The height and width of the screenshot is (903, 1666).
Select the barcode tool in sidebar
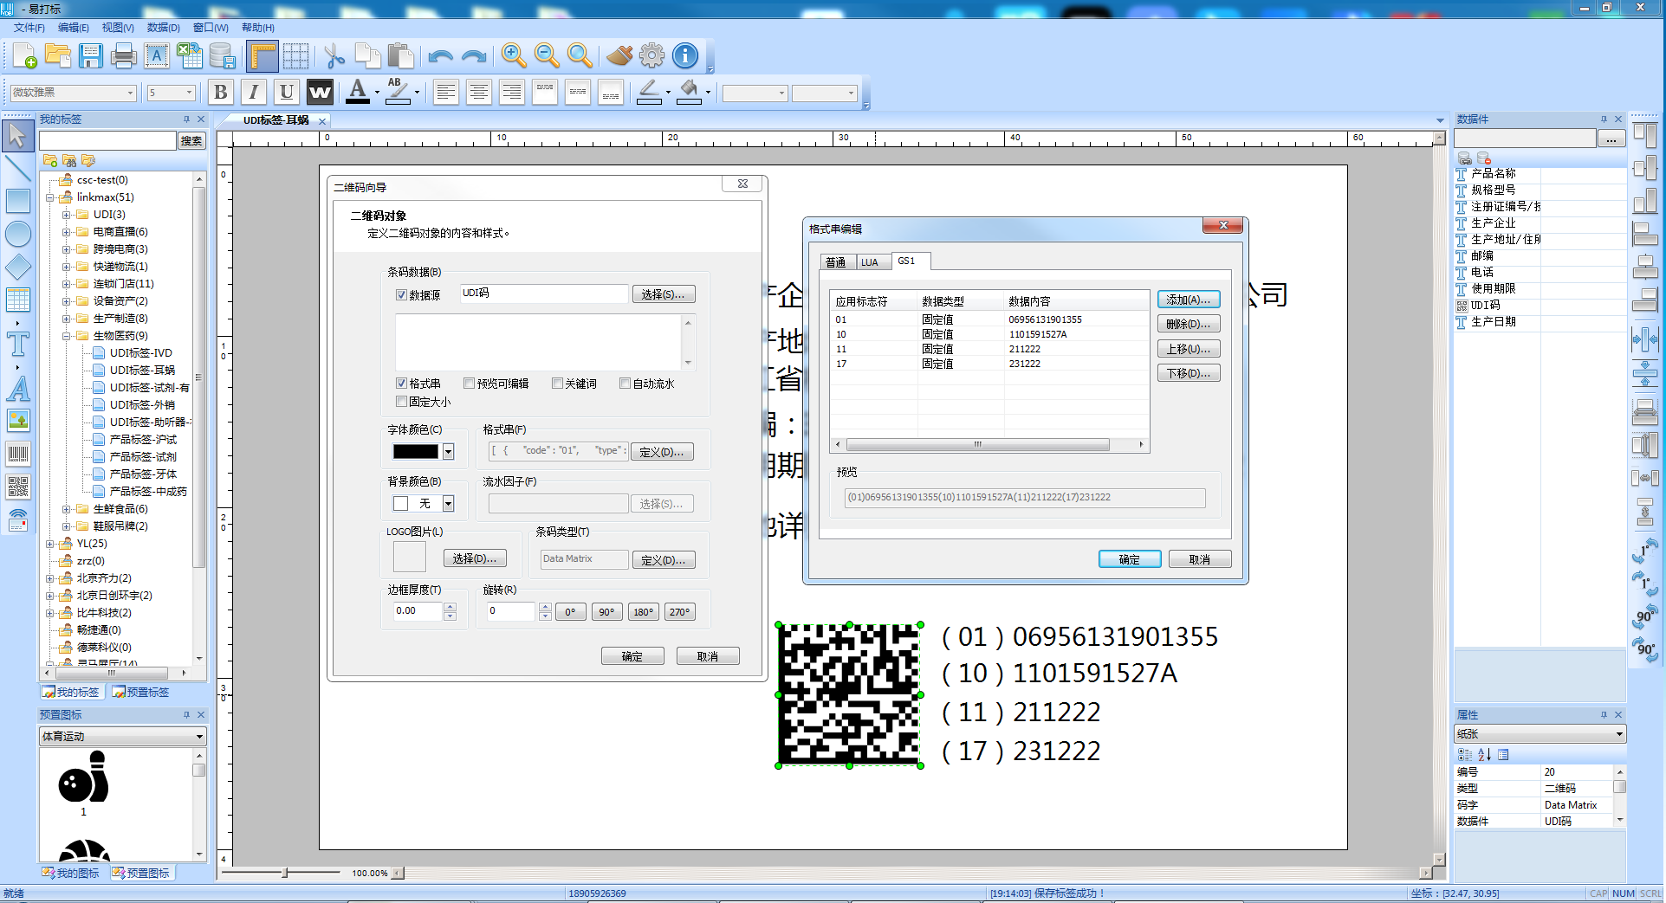coord(17,454)
